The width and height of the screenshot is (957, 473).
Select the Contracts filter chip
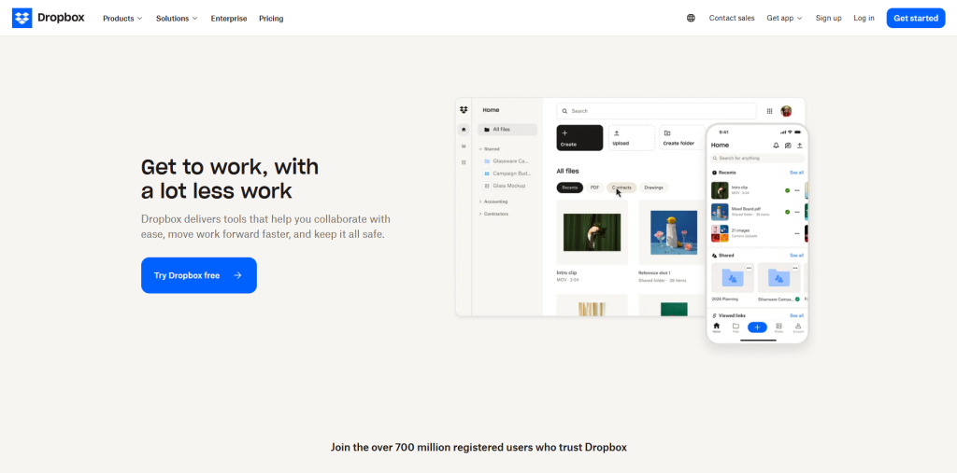[x=621, y=188]
